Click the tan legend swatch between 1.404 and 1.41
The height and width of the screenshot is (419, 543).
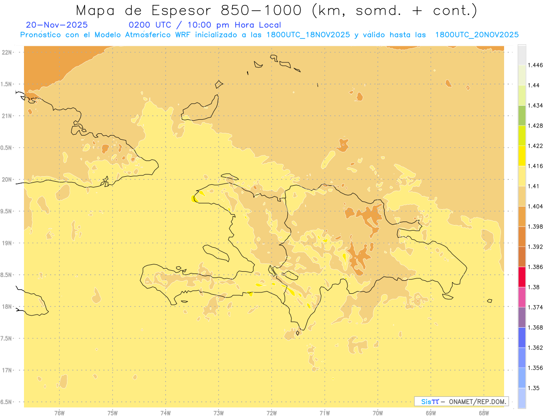click(522, 196)
